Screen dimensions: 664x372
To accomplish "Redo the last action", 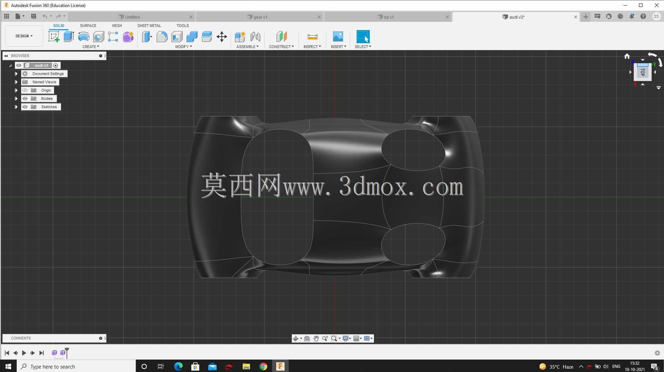I will 59,16.
